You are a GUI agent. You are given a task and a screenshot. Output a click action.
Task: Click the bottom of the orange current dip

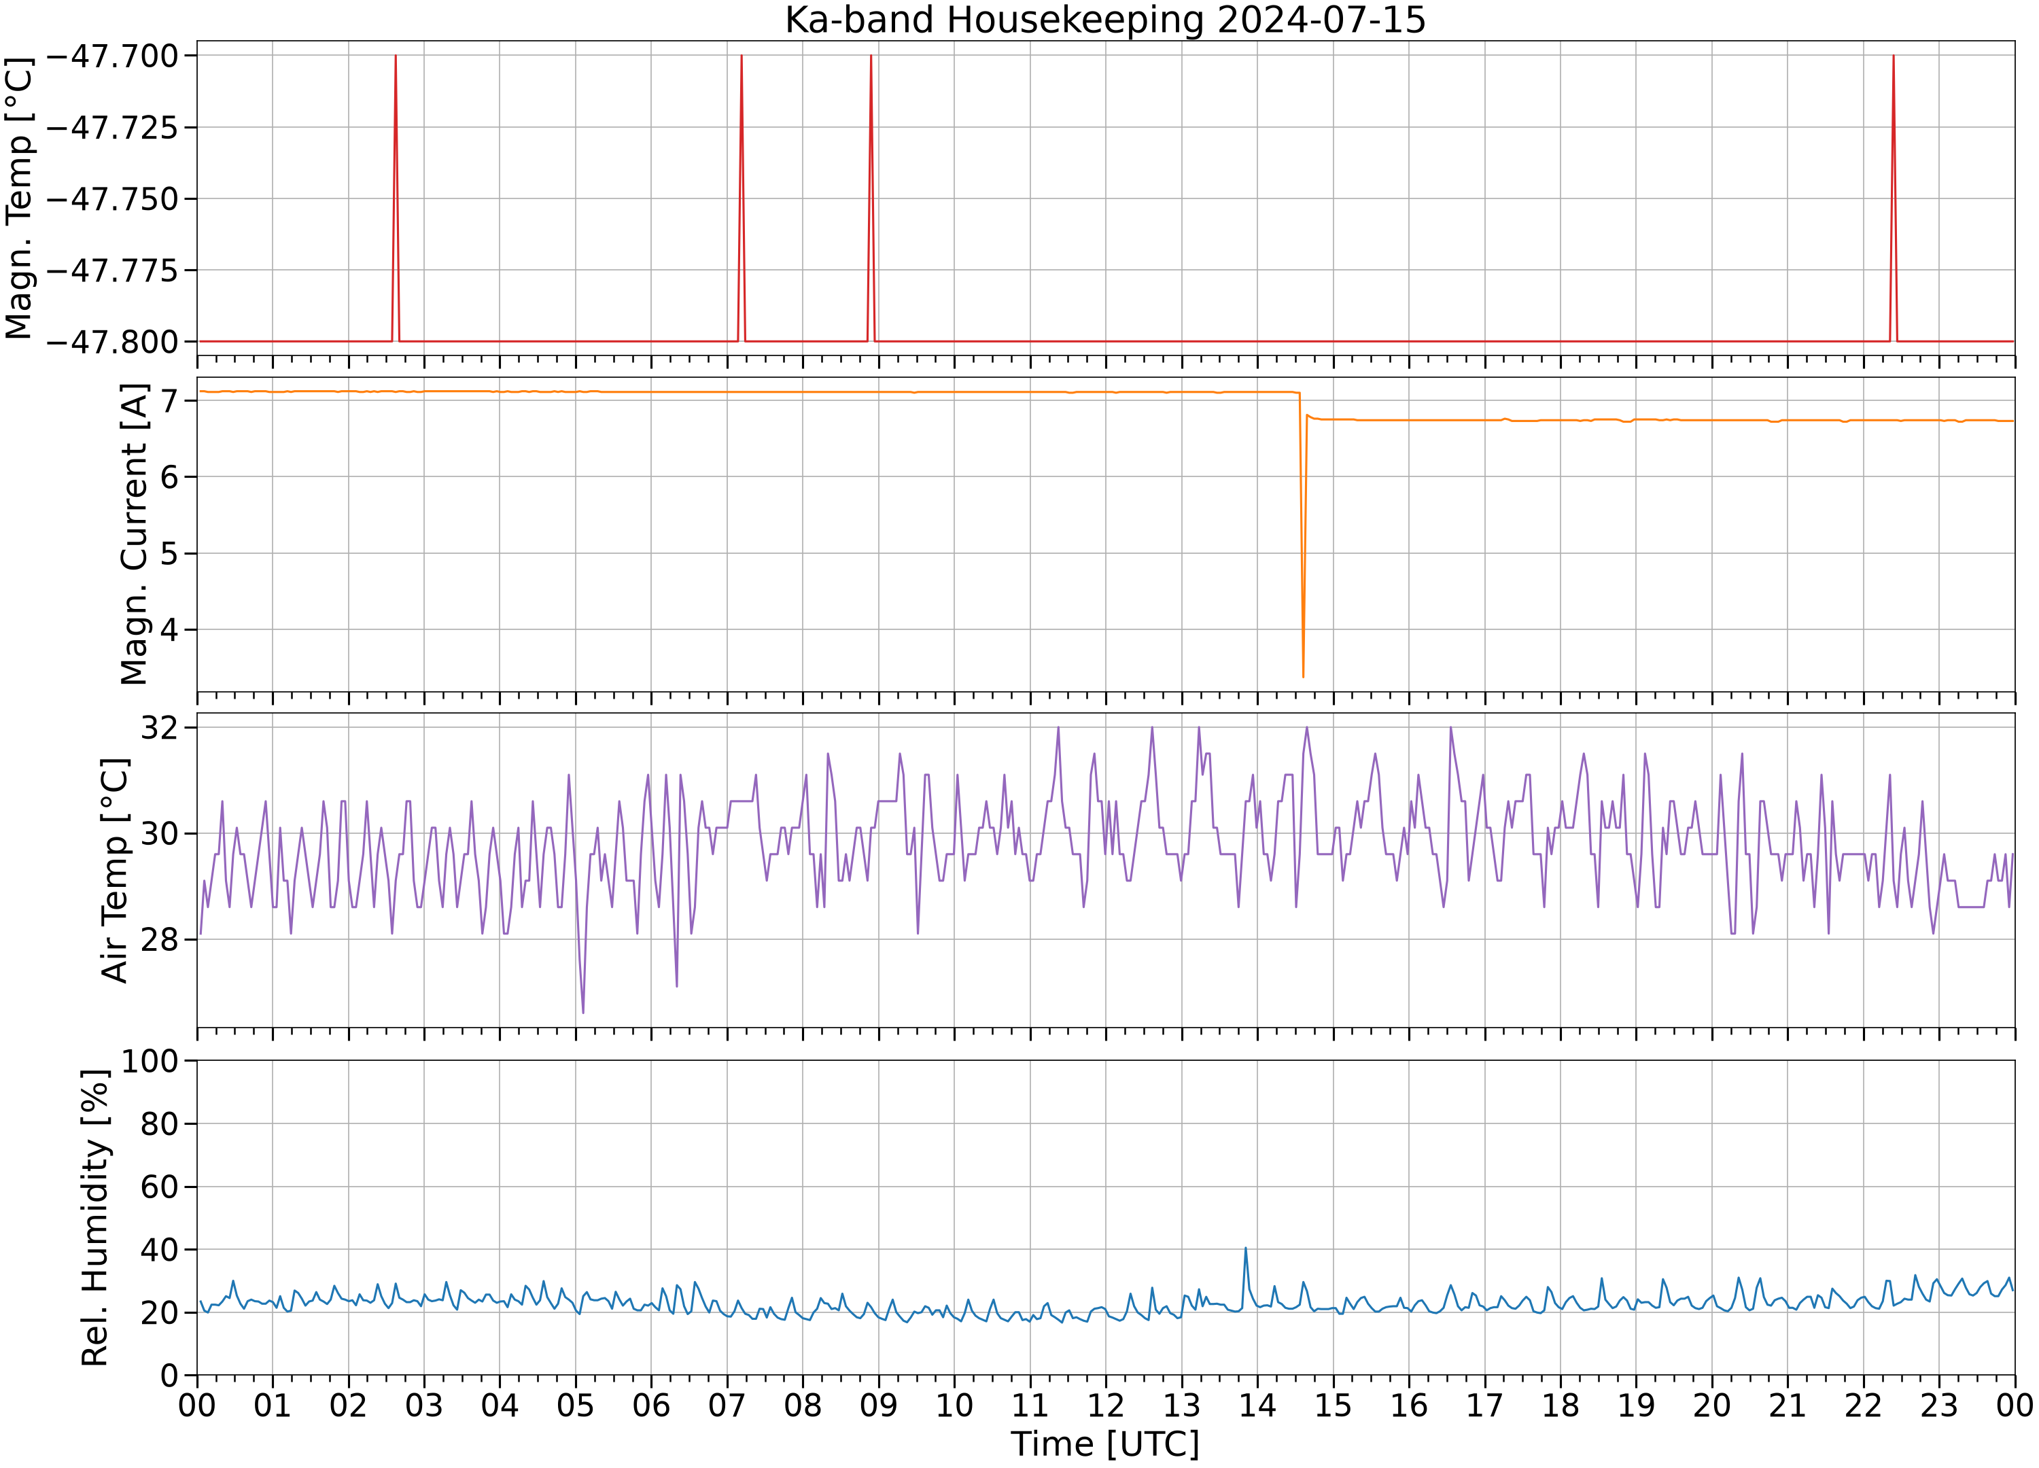[1303, 675]
